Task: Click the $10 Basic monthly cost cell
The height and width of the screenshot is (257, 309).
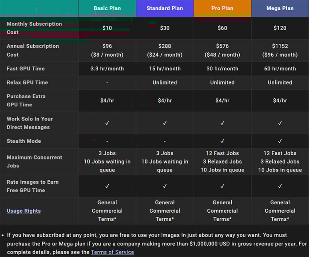Action: (x=107, y=28)
